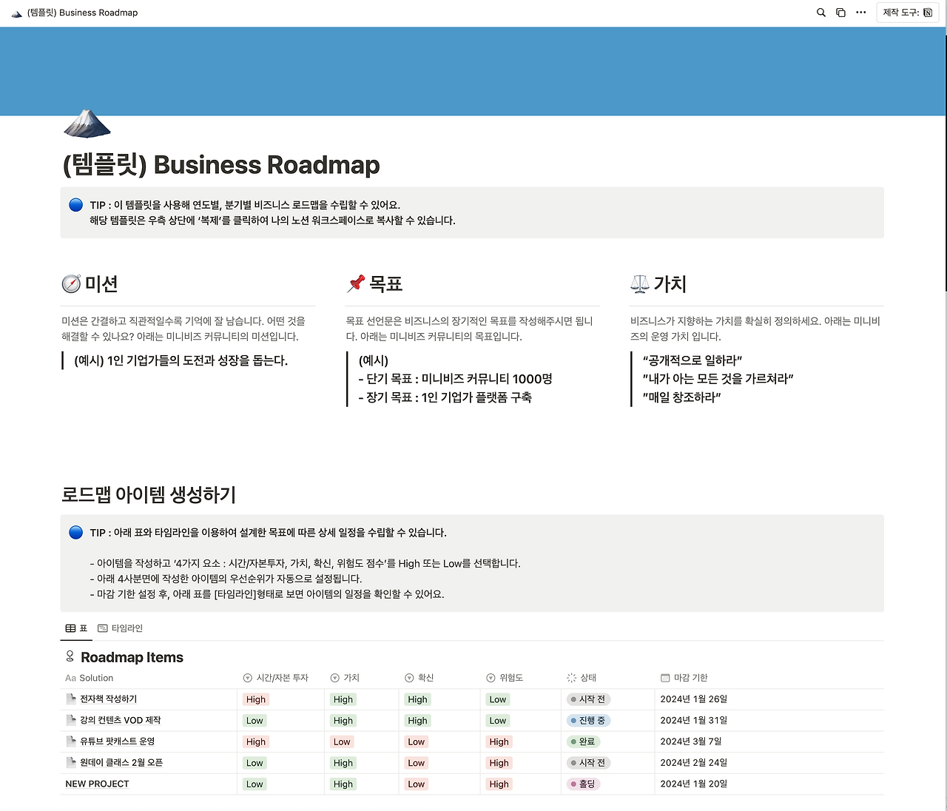Click the 제작 도구 button at top right
This screenshot has height=811, width=947.
point(906,13)
